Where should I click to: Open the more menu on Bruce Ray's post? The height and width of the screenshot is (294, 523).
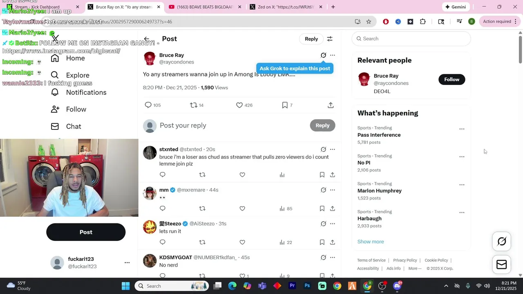(x=333, y=55)
